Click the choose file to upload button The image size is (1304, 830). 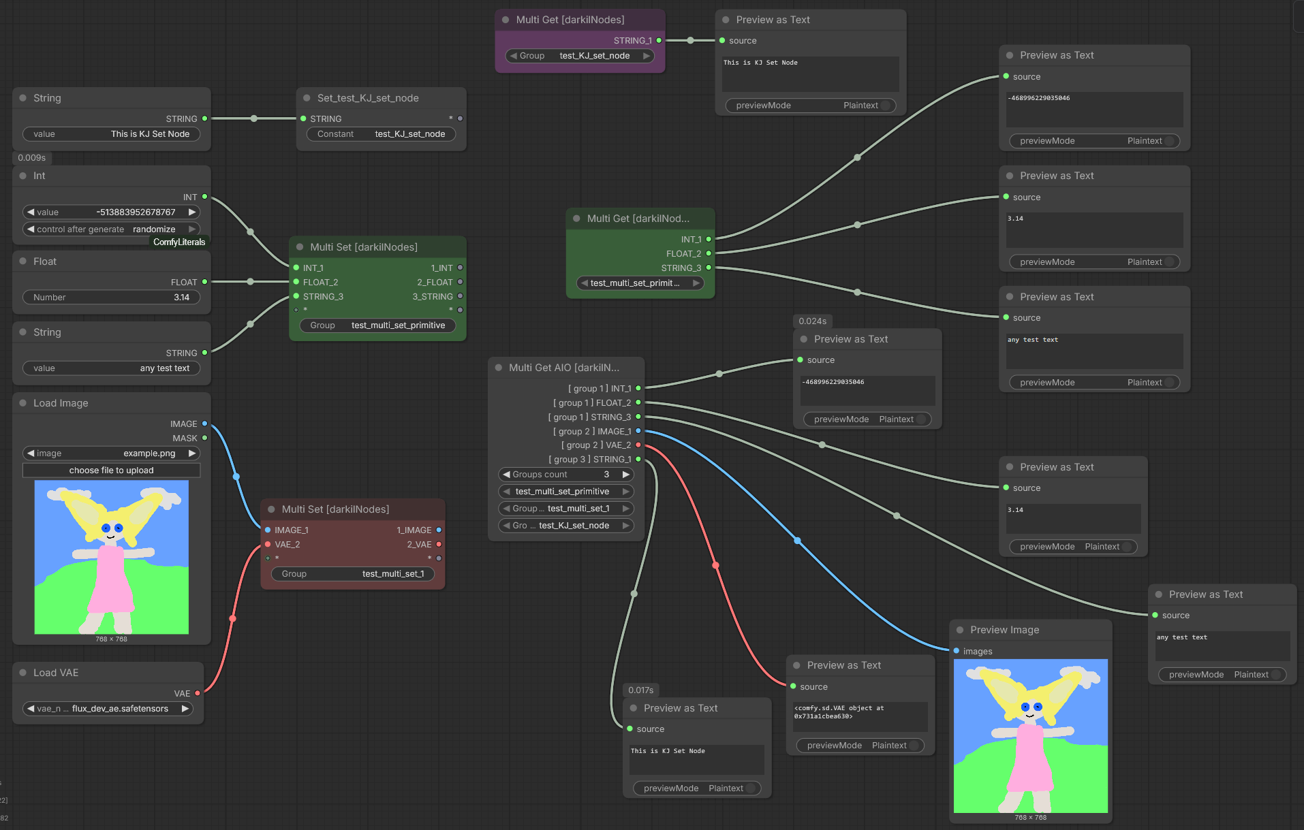[112, 470]
